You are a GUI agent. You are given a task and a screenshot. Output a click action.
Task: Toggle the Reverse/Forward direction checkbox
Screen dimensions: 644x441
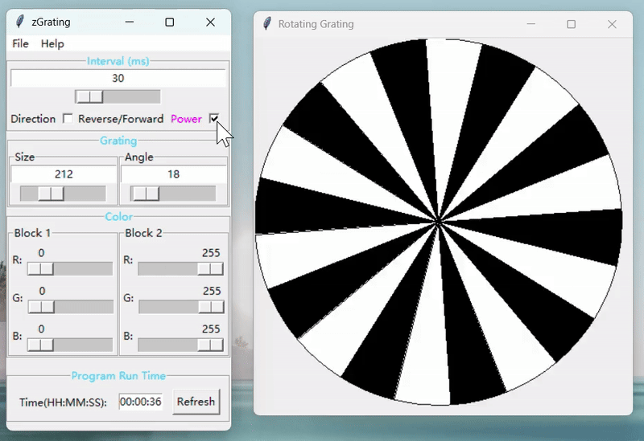click(x=68, y=119)
